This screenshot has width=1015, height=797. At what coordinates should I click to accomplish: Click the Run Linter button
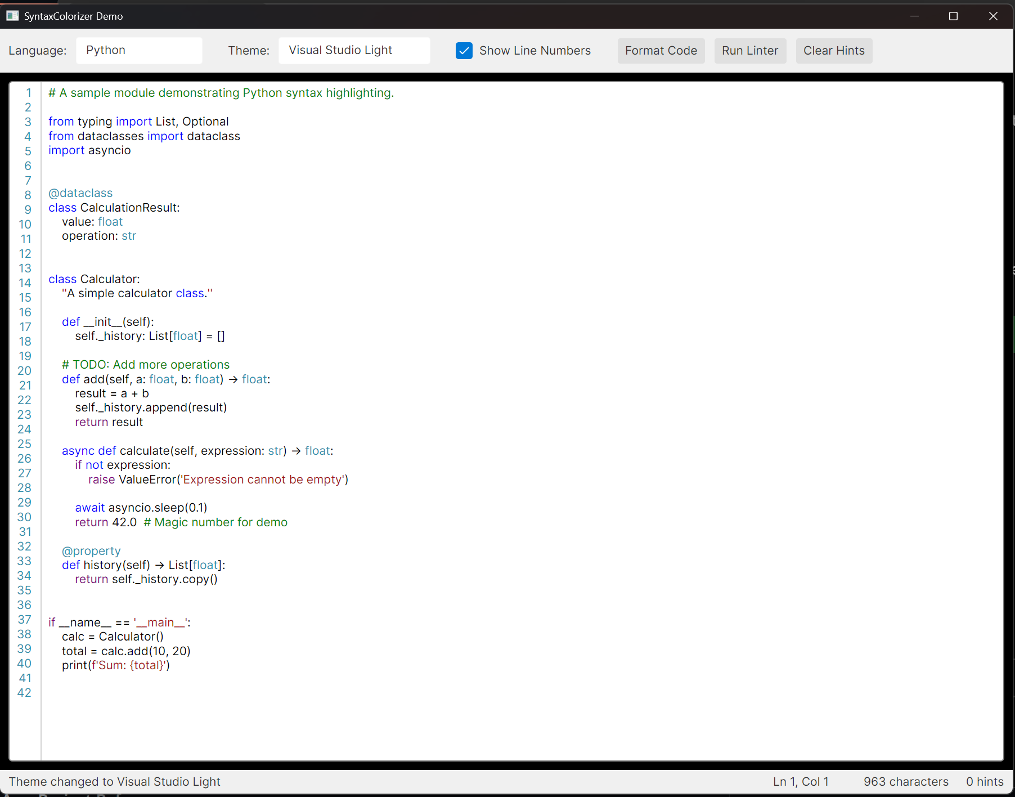pos(749,51)
